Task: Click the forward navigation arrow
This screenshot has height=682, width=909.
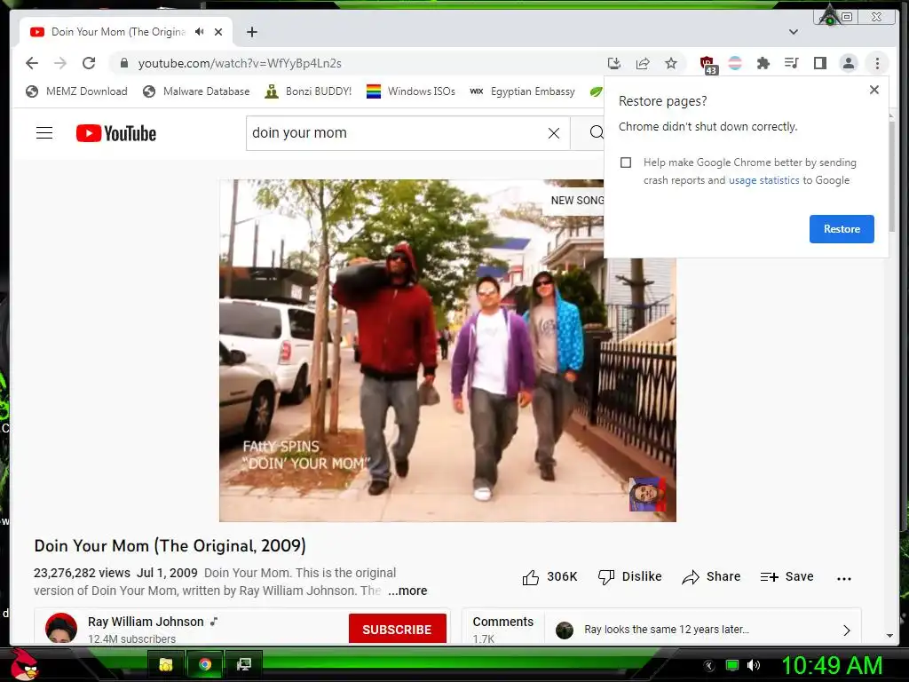Action: tap(60, 63)
